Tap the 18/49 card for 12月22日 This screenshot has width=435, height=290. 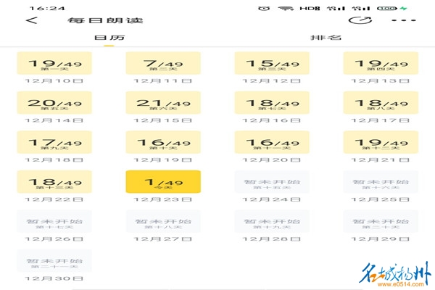[54, 182]
